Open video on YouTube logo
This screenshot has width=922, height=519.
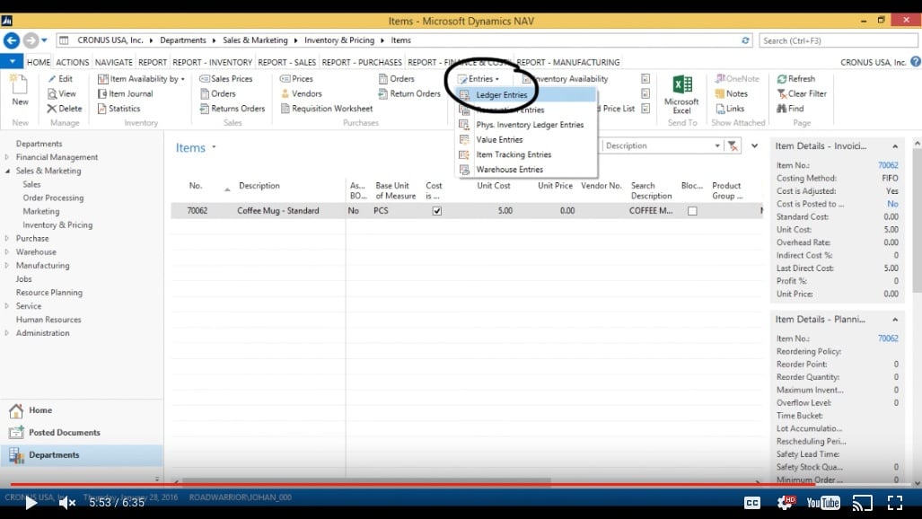pos(823,503)
